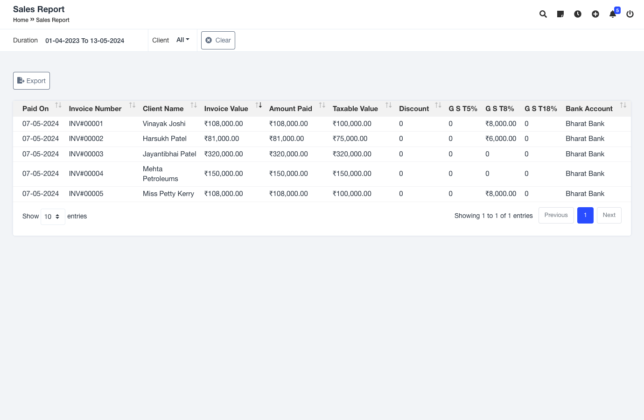This screenshot has width=644, height=420.
Task: Go to page 1 in pagination
Action: tap(585, 215)
